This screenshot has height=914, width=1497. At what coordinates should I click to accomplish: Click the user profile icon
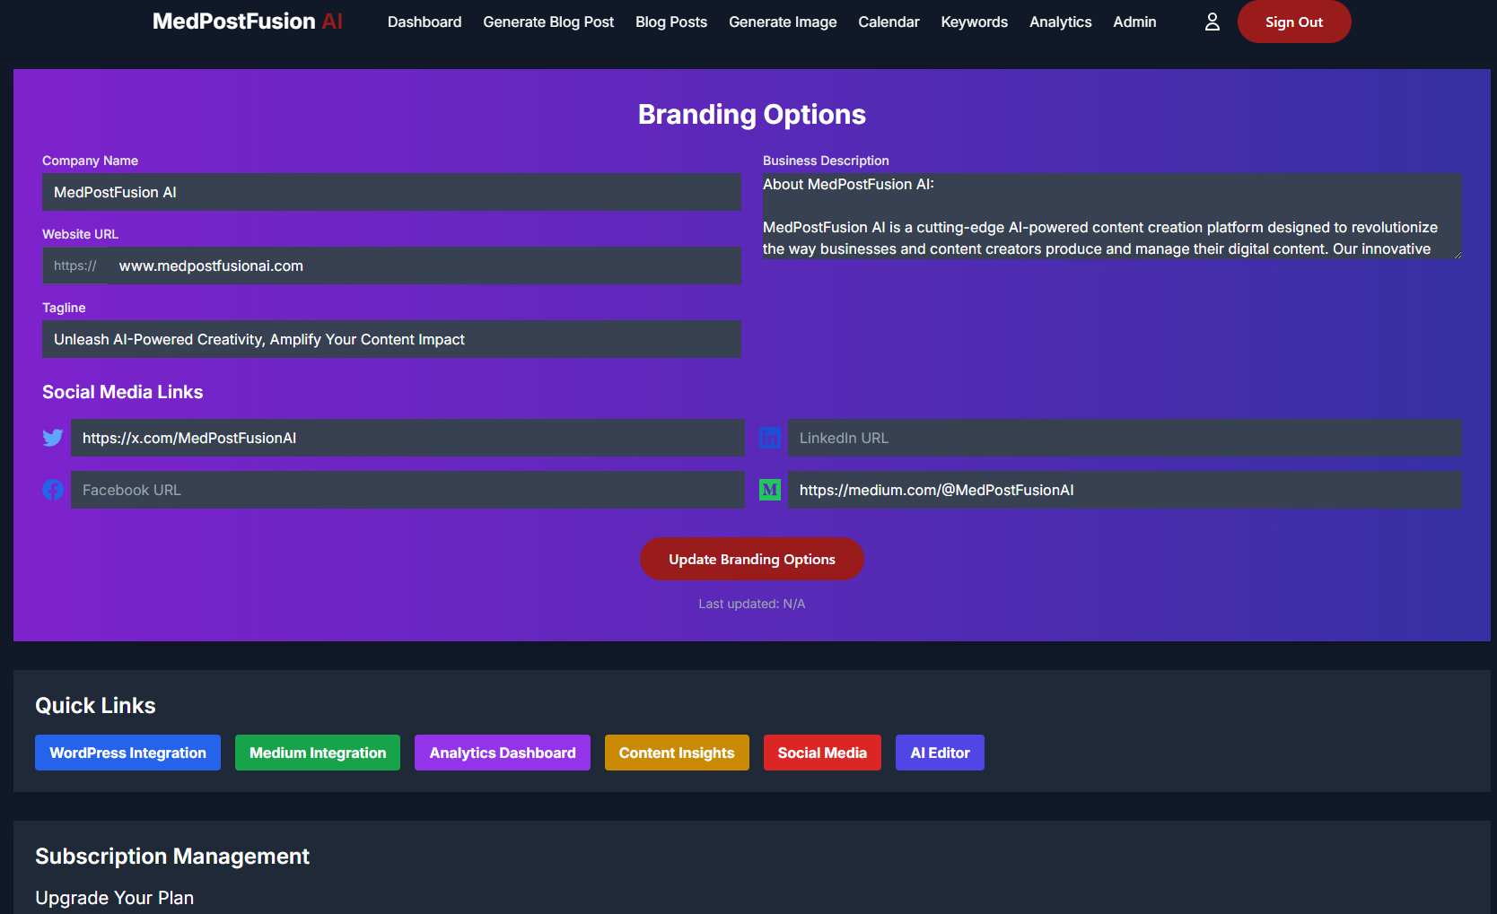click(x=1212, y=22)
